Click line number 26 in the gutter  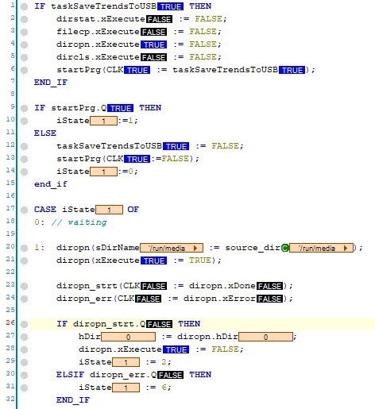click(10, 322)
